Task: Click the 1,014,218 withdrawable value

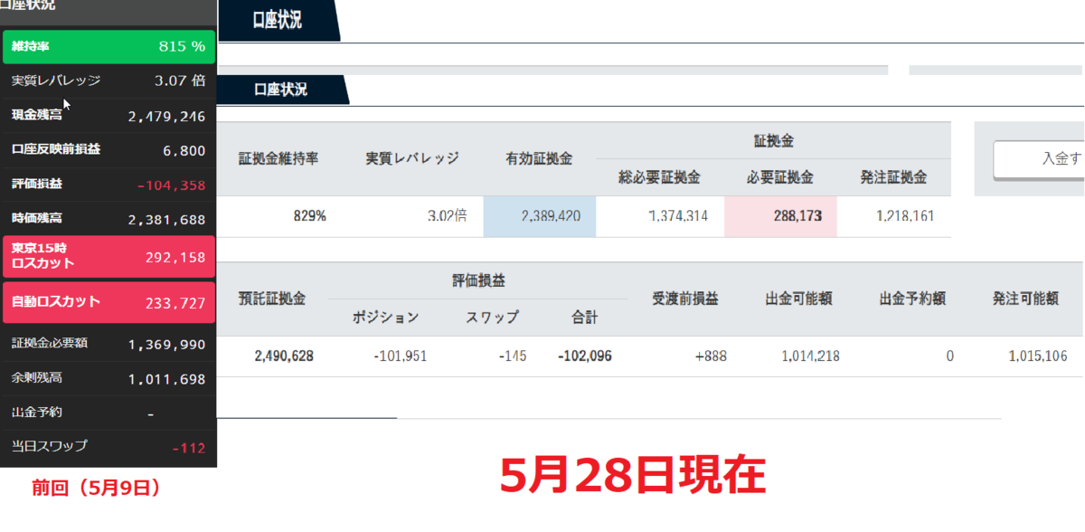Action: [x=810, y=356]
